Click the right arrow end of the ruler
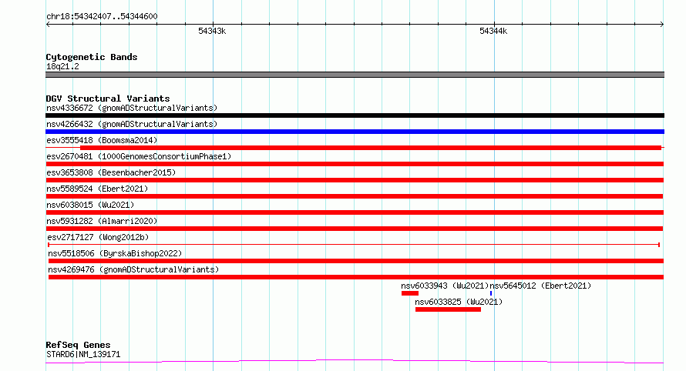This screenshot has width=686, height=371. coord(661,24)
